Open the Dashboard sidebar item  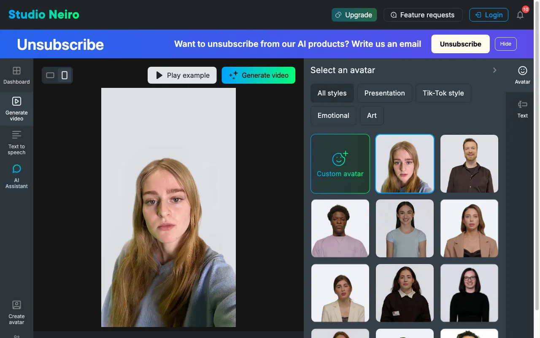tap(16, 75)
